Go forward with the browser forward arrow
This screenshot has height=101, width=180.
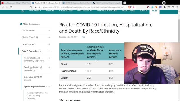(7, 7)
